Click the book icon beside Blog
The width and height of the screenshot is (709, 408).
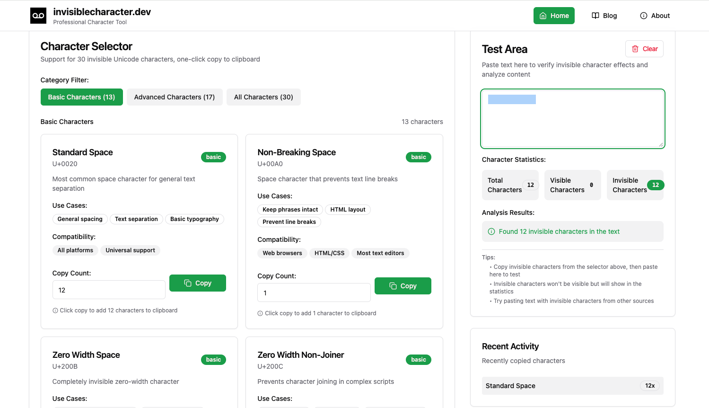[x=595, y=16]
